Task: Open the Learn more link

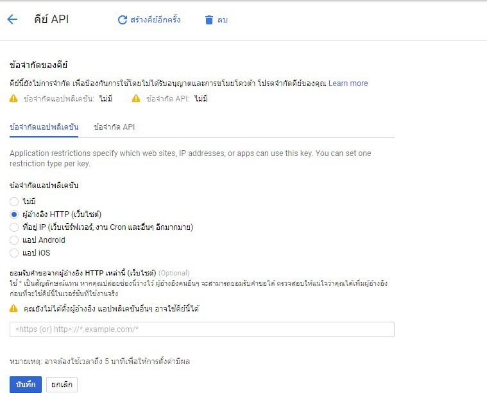Action: click(x=348, y=83)
